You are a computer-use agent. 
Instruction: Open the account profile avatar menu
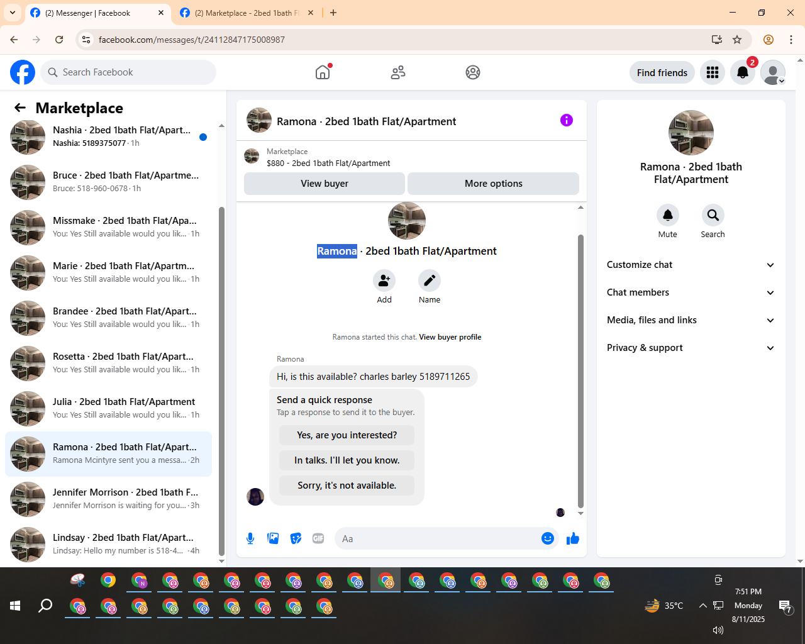click(773, 72)
